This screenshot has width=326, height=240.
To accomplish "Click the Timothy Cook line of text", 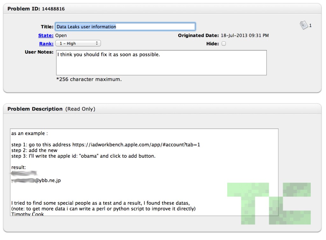I will tap(27, 214).
